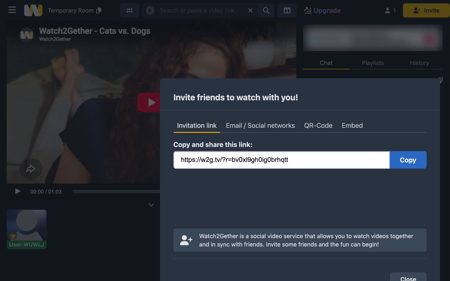Clear the video search field
This screenshot has width=450, height=281.
[250, 10]
